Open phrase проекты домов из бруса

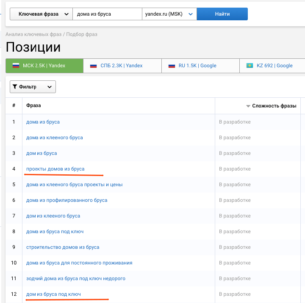coord(55,169)
